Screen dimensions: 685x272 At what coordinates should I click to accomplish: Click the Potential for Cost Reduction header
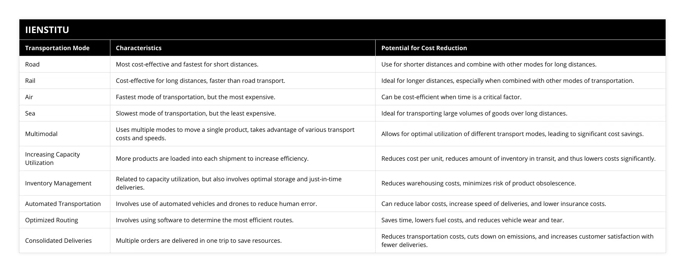coord(424,48)
